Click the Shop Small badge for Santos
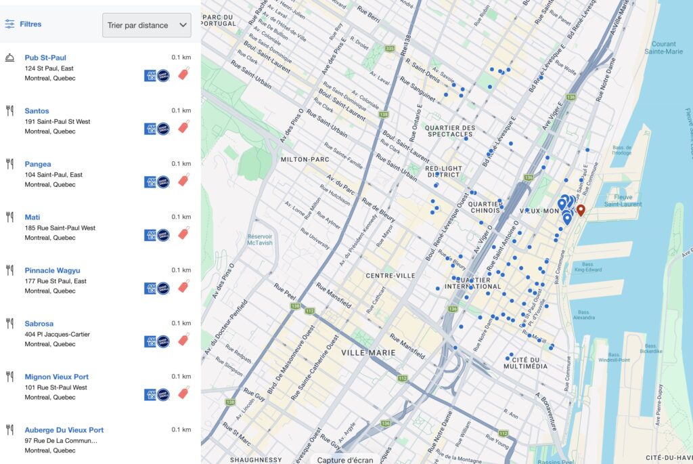693x464 pixels. coord(164,129)
